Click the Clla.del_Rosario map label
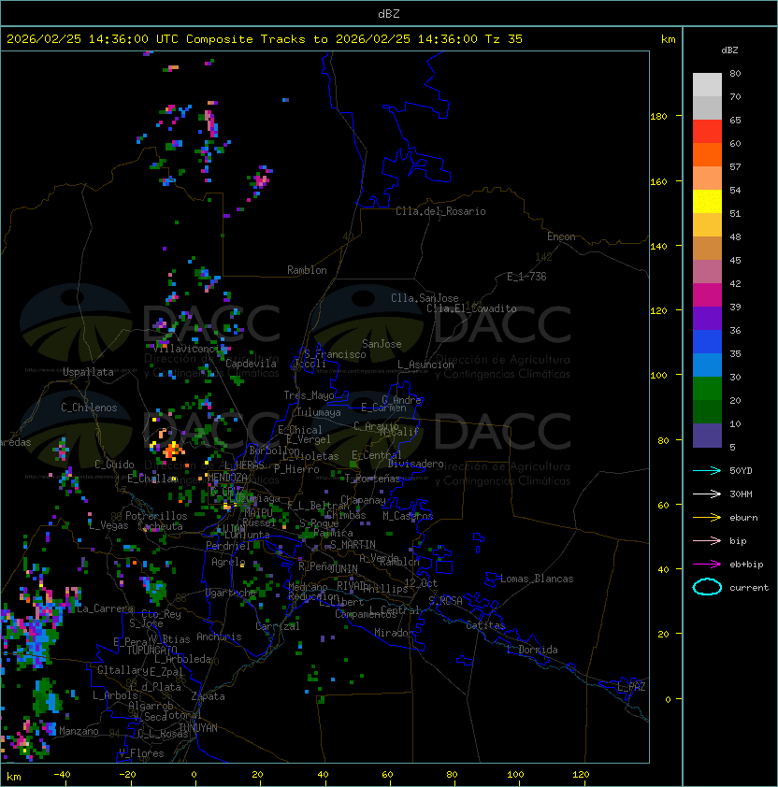 pos(440,211)
